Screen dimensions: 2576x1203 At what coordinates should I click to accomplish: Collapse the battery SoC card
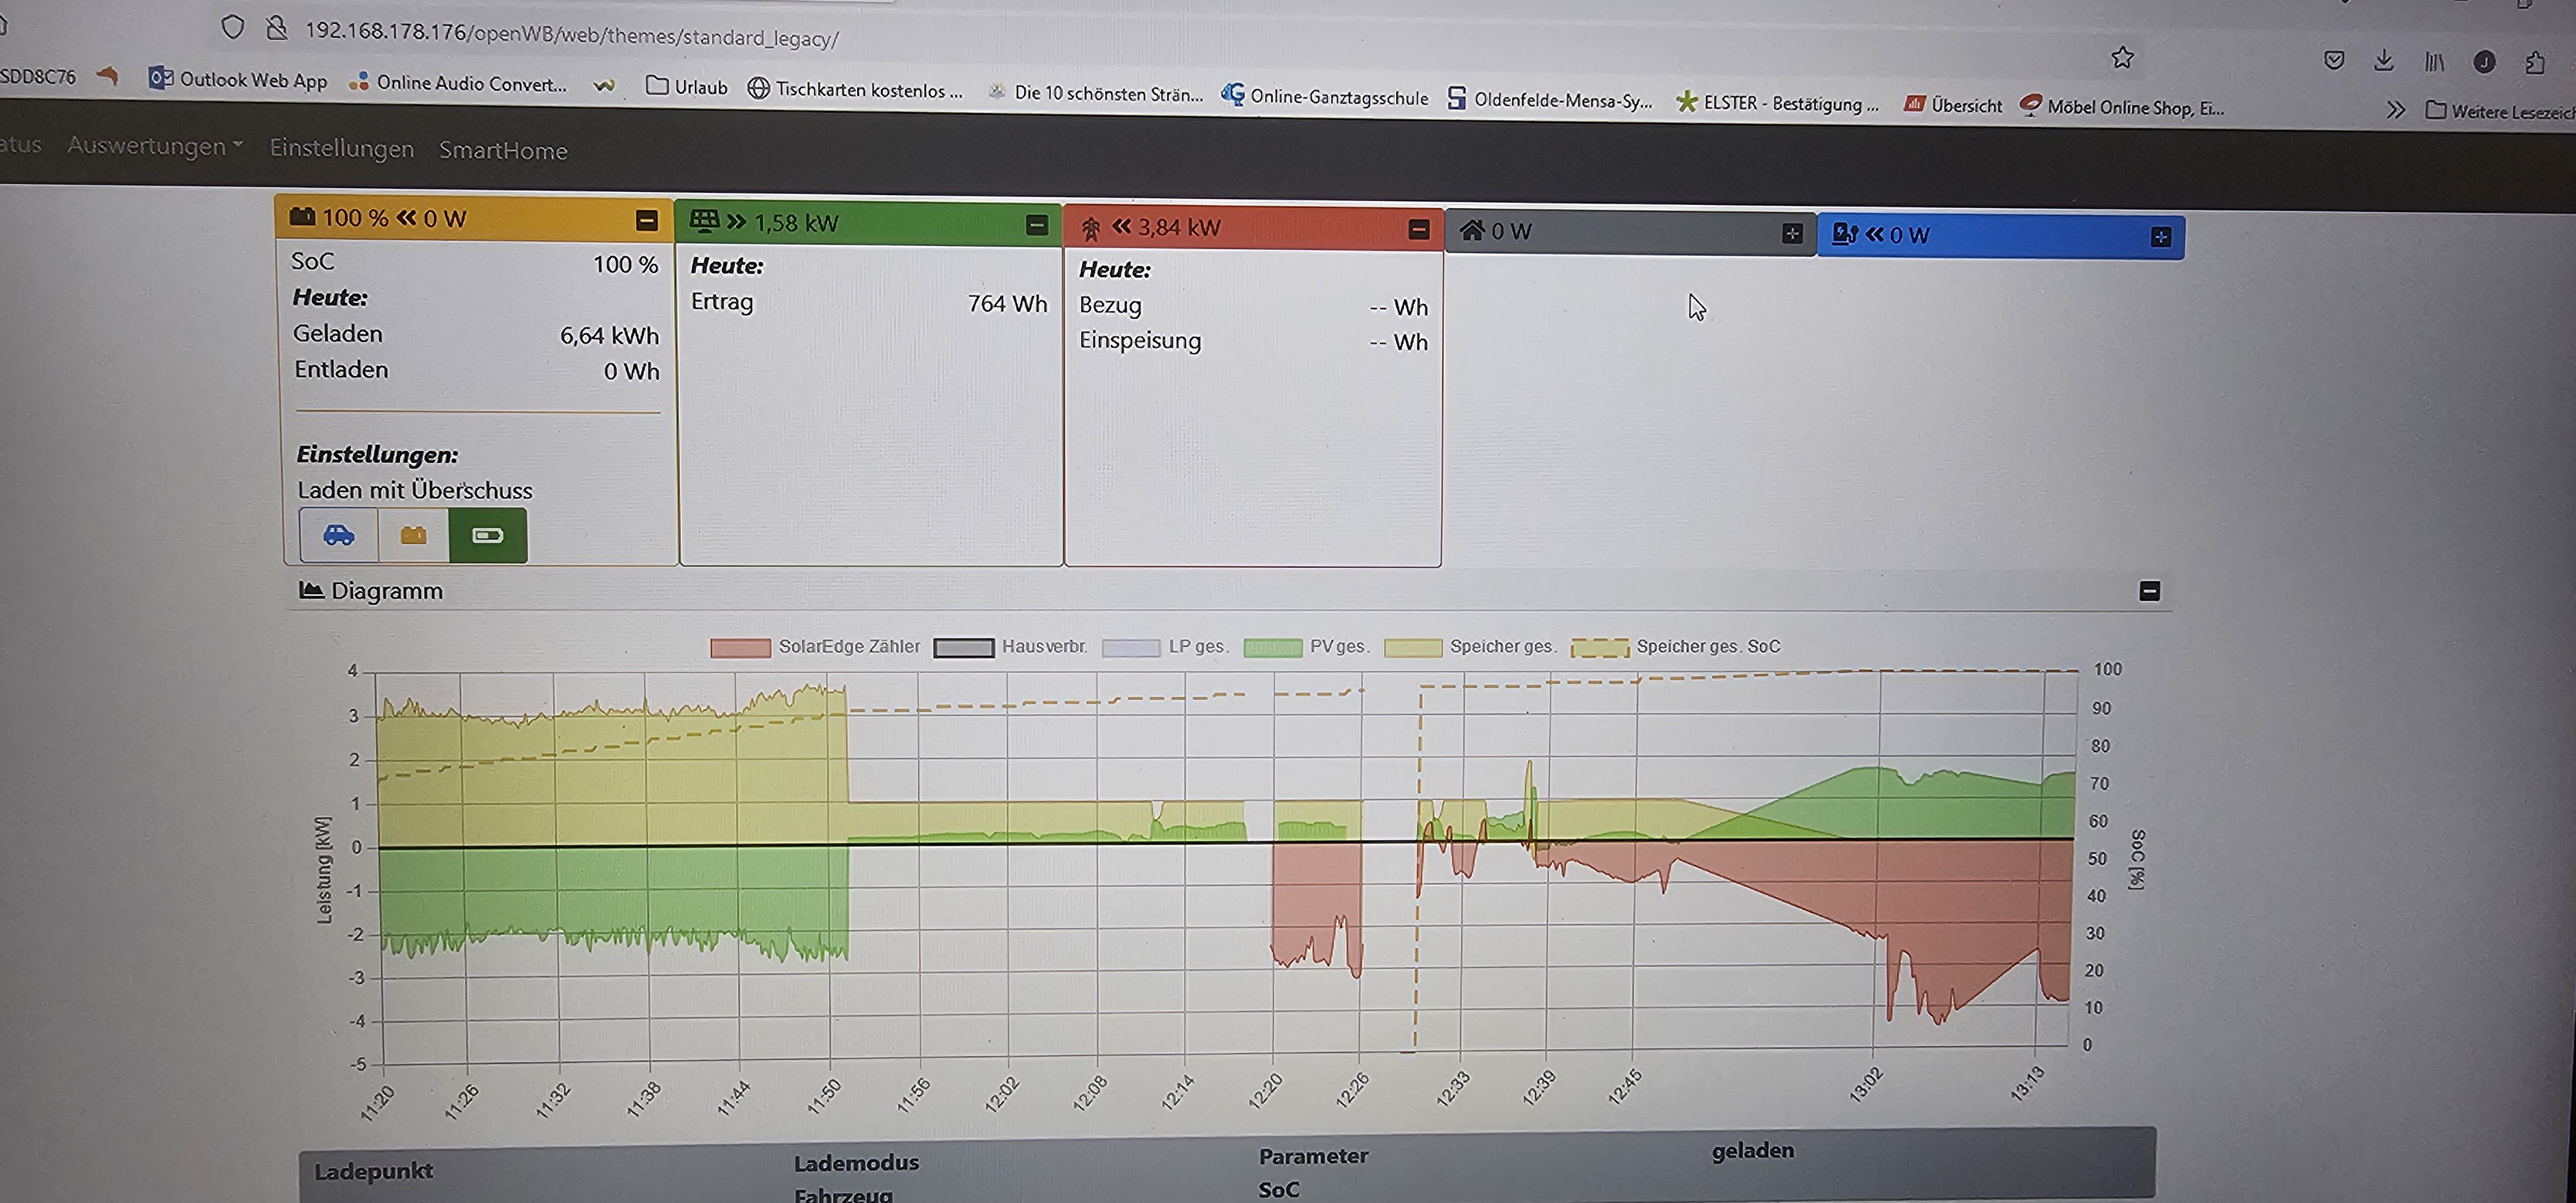pos(647,220)
